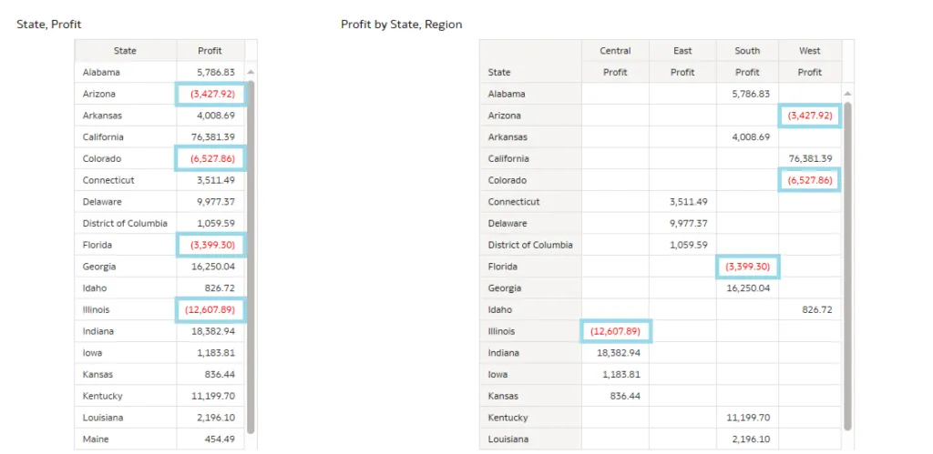Screen dimensions: 933x454
Task: Select highlighted Illinois loss under Central column
Action: tap(615, 332)
